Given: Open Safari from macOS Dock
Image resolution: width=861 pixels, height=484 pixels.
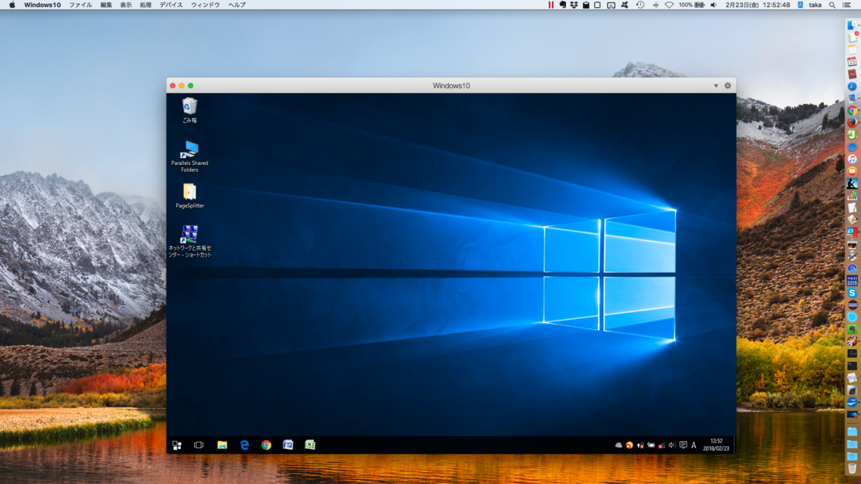Looking at the screenshot, I should coord(852,86).
